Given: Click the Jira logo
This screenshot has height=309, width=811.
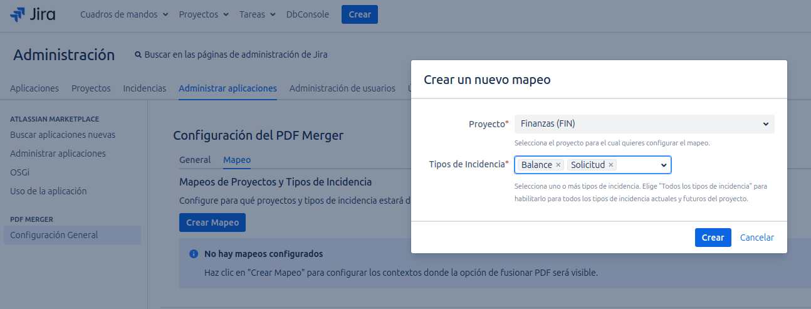Looking at the screenshot, I should pyautogui.click(x=33, y=14).
